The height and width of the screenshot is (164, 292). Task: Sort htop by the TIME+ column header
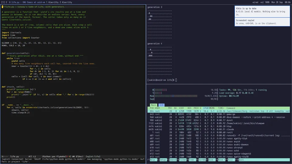pos(221,108)
